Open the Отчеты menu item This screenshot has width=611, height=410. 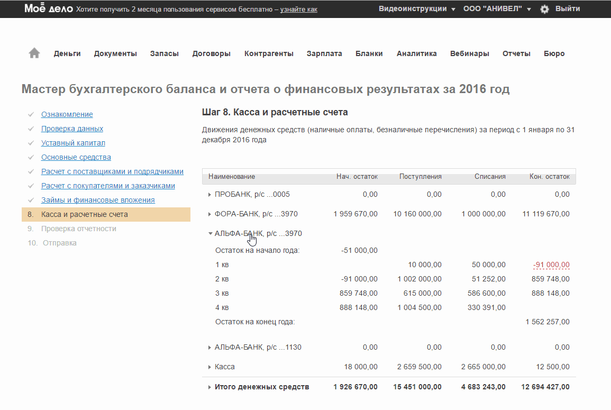point(516,53)
